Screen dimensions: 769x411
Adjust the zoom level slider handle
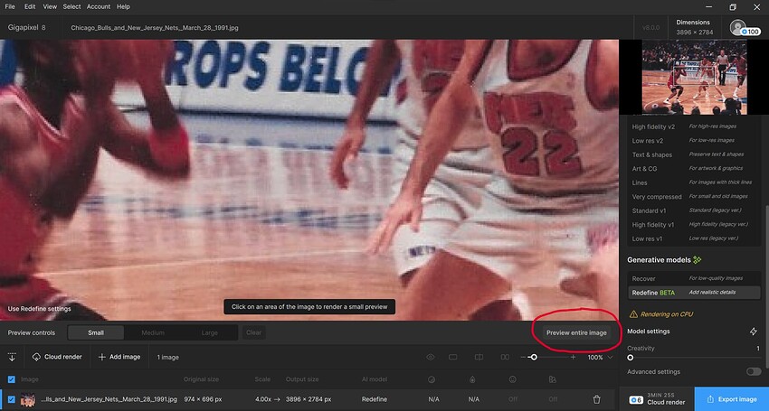(534, 357)
